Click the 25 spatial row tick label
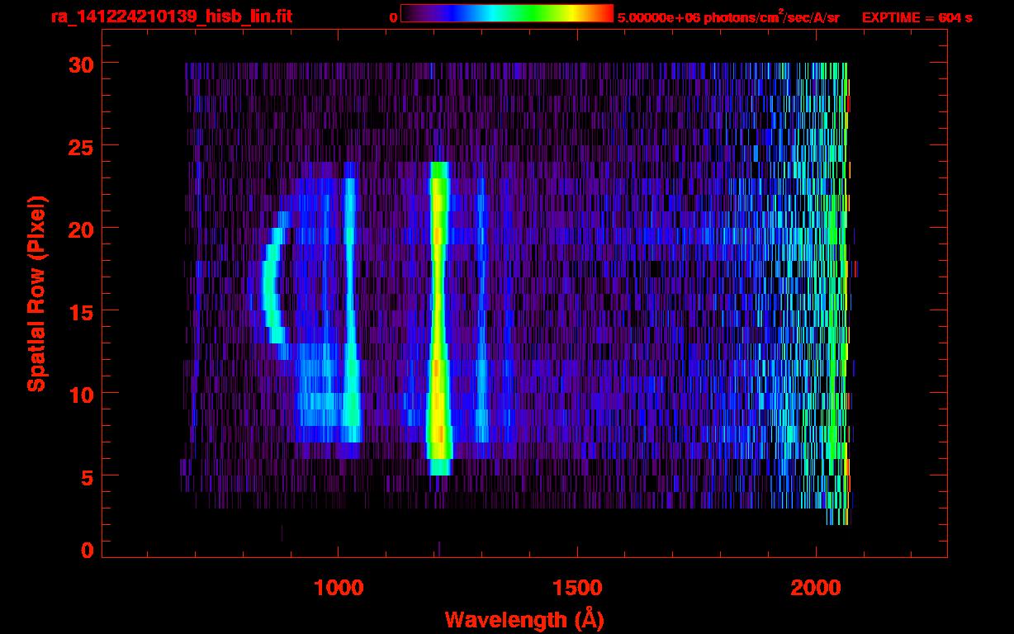 pyautogui.click(x=80, y=146)
